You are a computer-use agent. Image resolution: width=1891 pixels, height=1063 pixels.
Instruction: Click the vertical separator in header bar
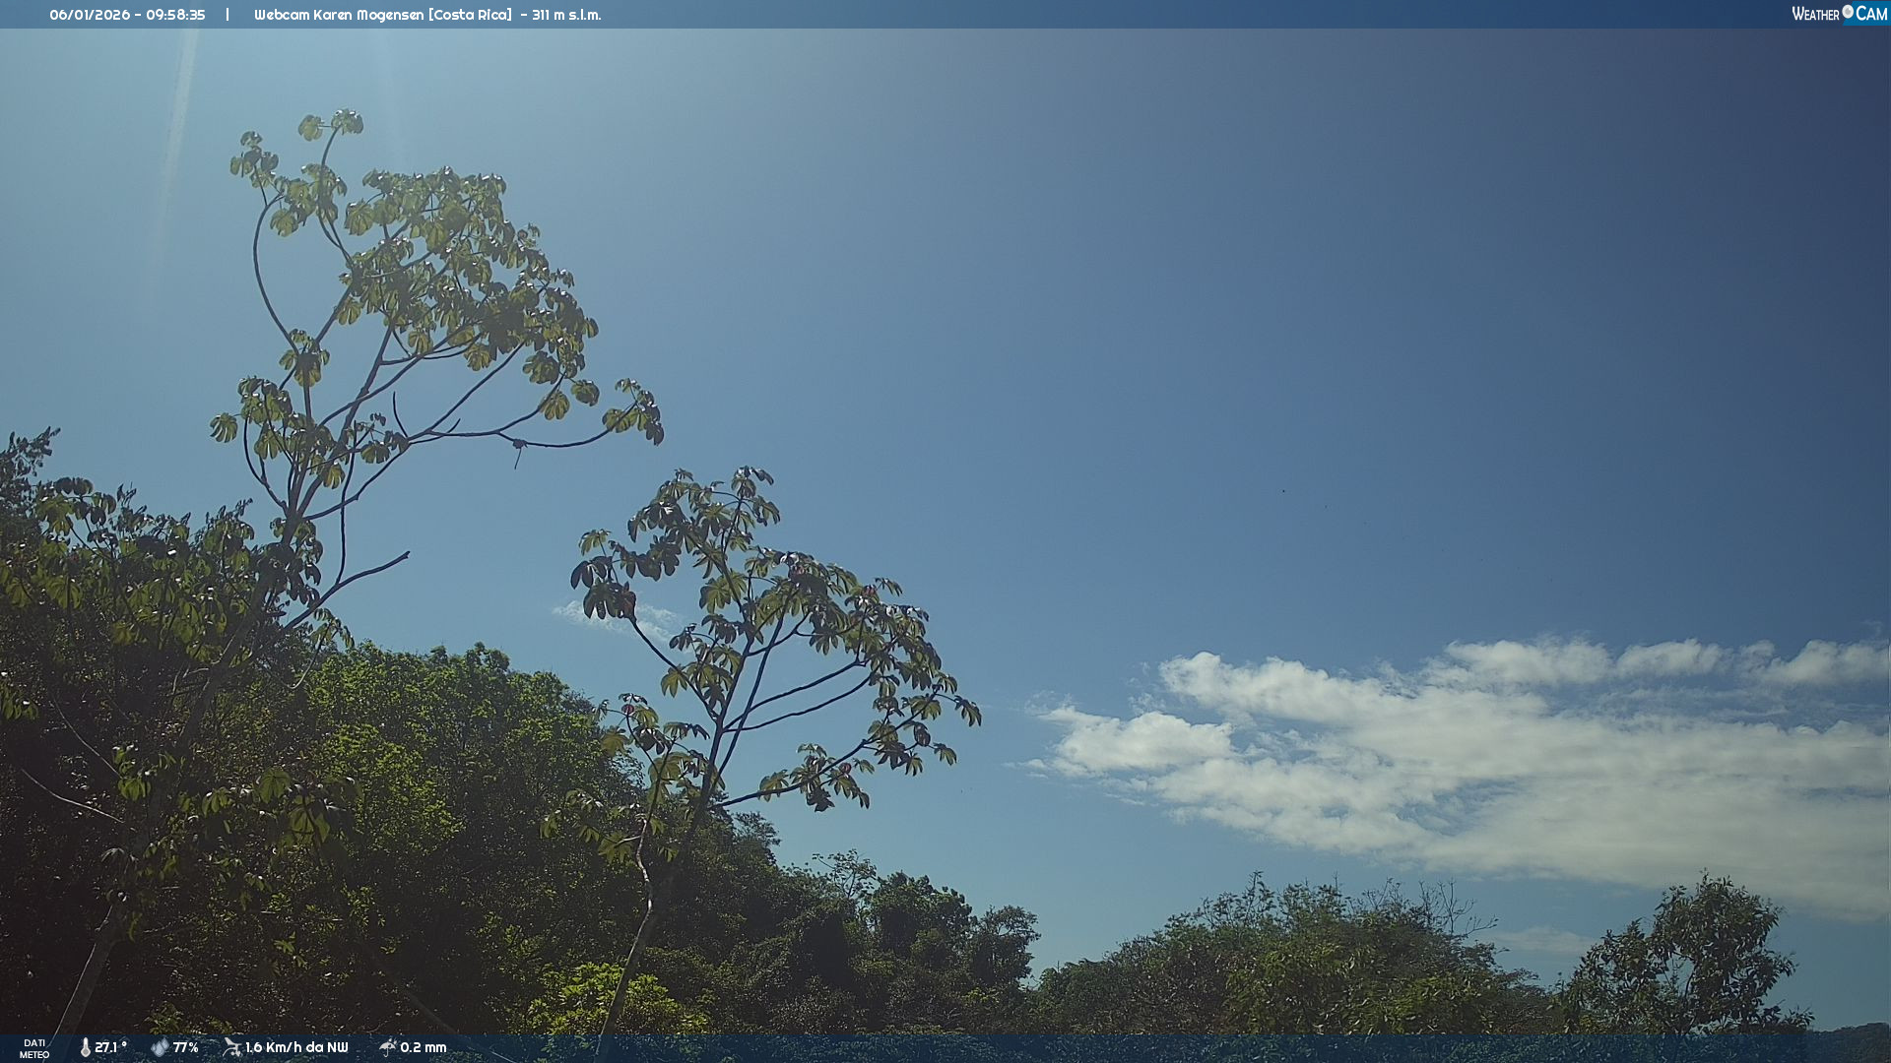[228, 15]
